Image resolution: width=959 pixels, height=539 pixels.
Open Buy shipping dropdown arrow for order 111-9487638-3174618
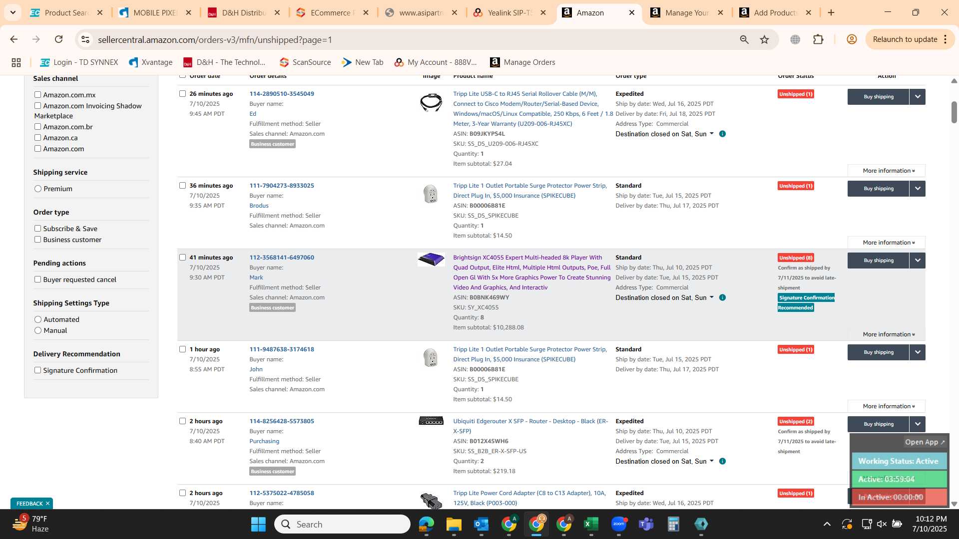point(918,352)
